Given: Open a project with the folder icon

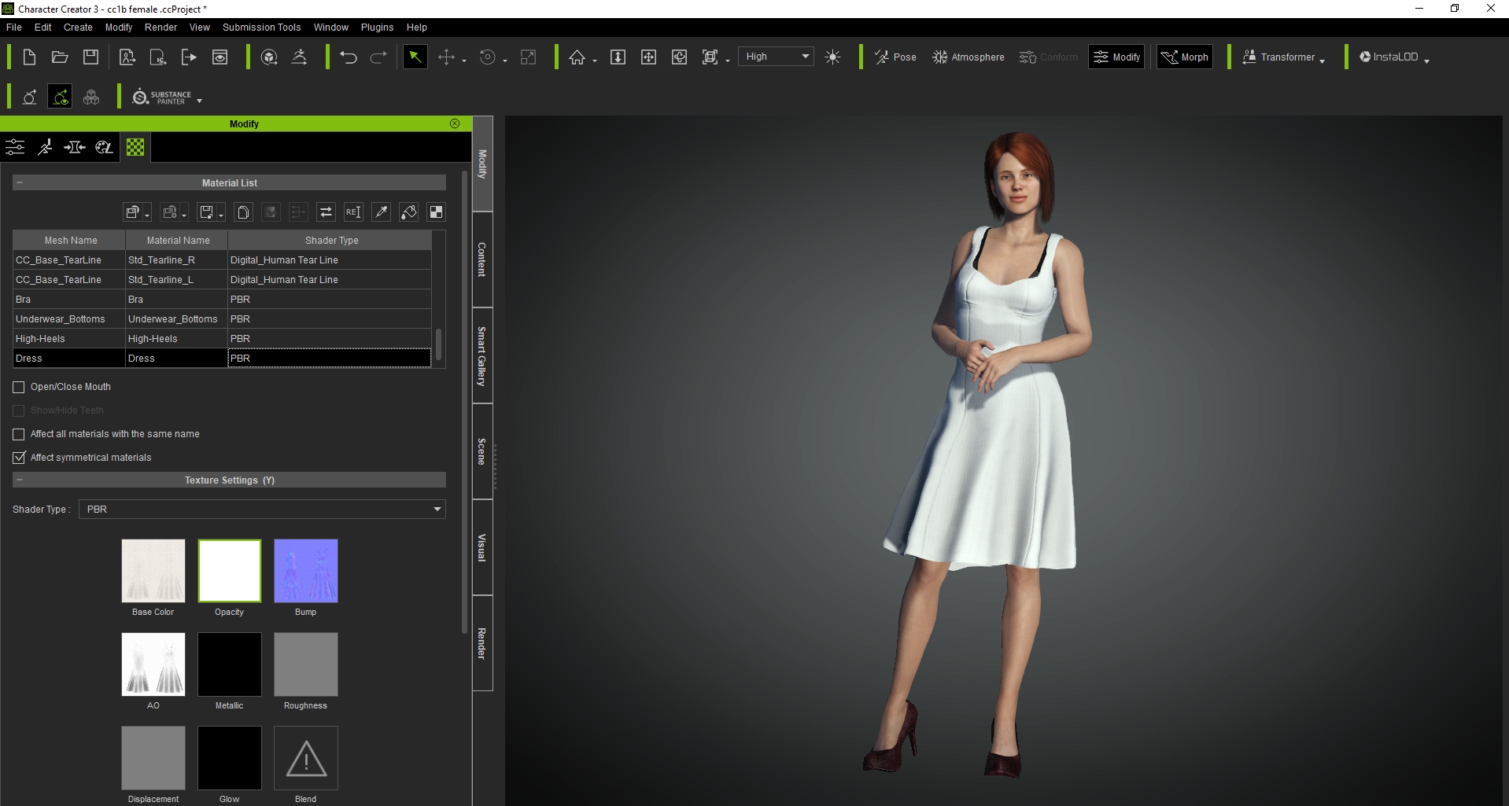Looking at the screenshot, I should (60, 57).
